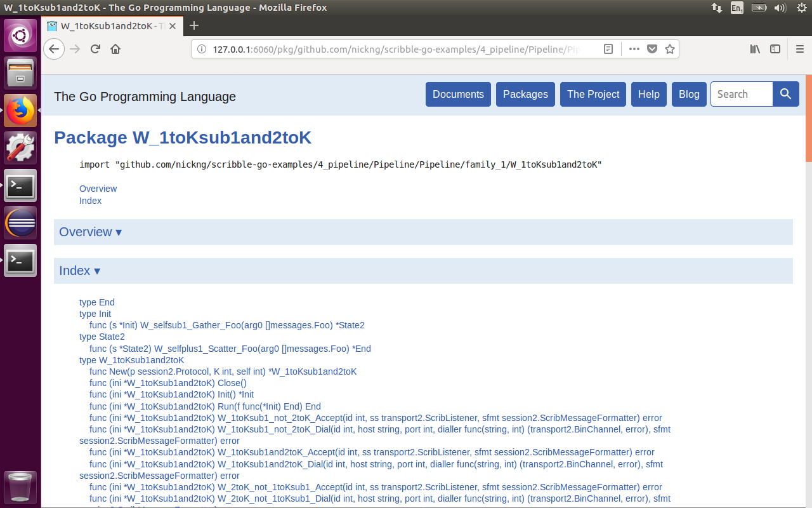The image size is (812, 508).
Task: Open the Packages page
Action: coord(525,94)
